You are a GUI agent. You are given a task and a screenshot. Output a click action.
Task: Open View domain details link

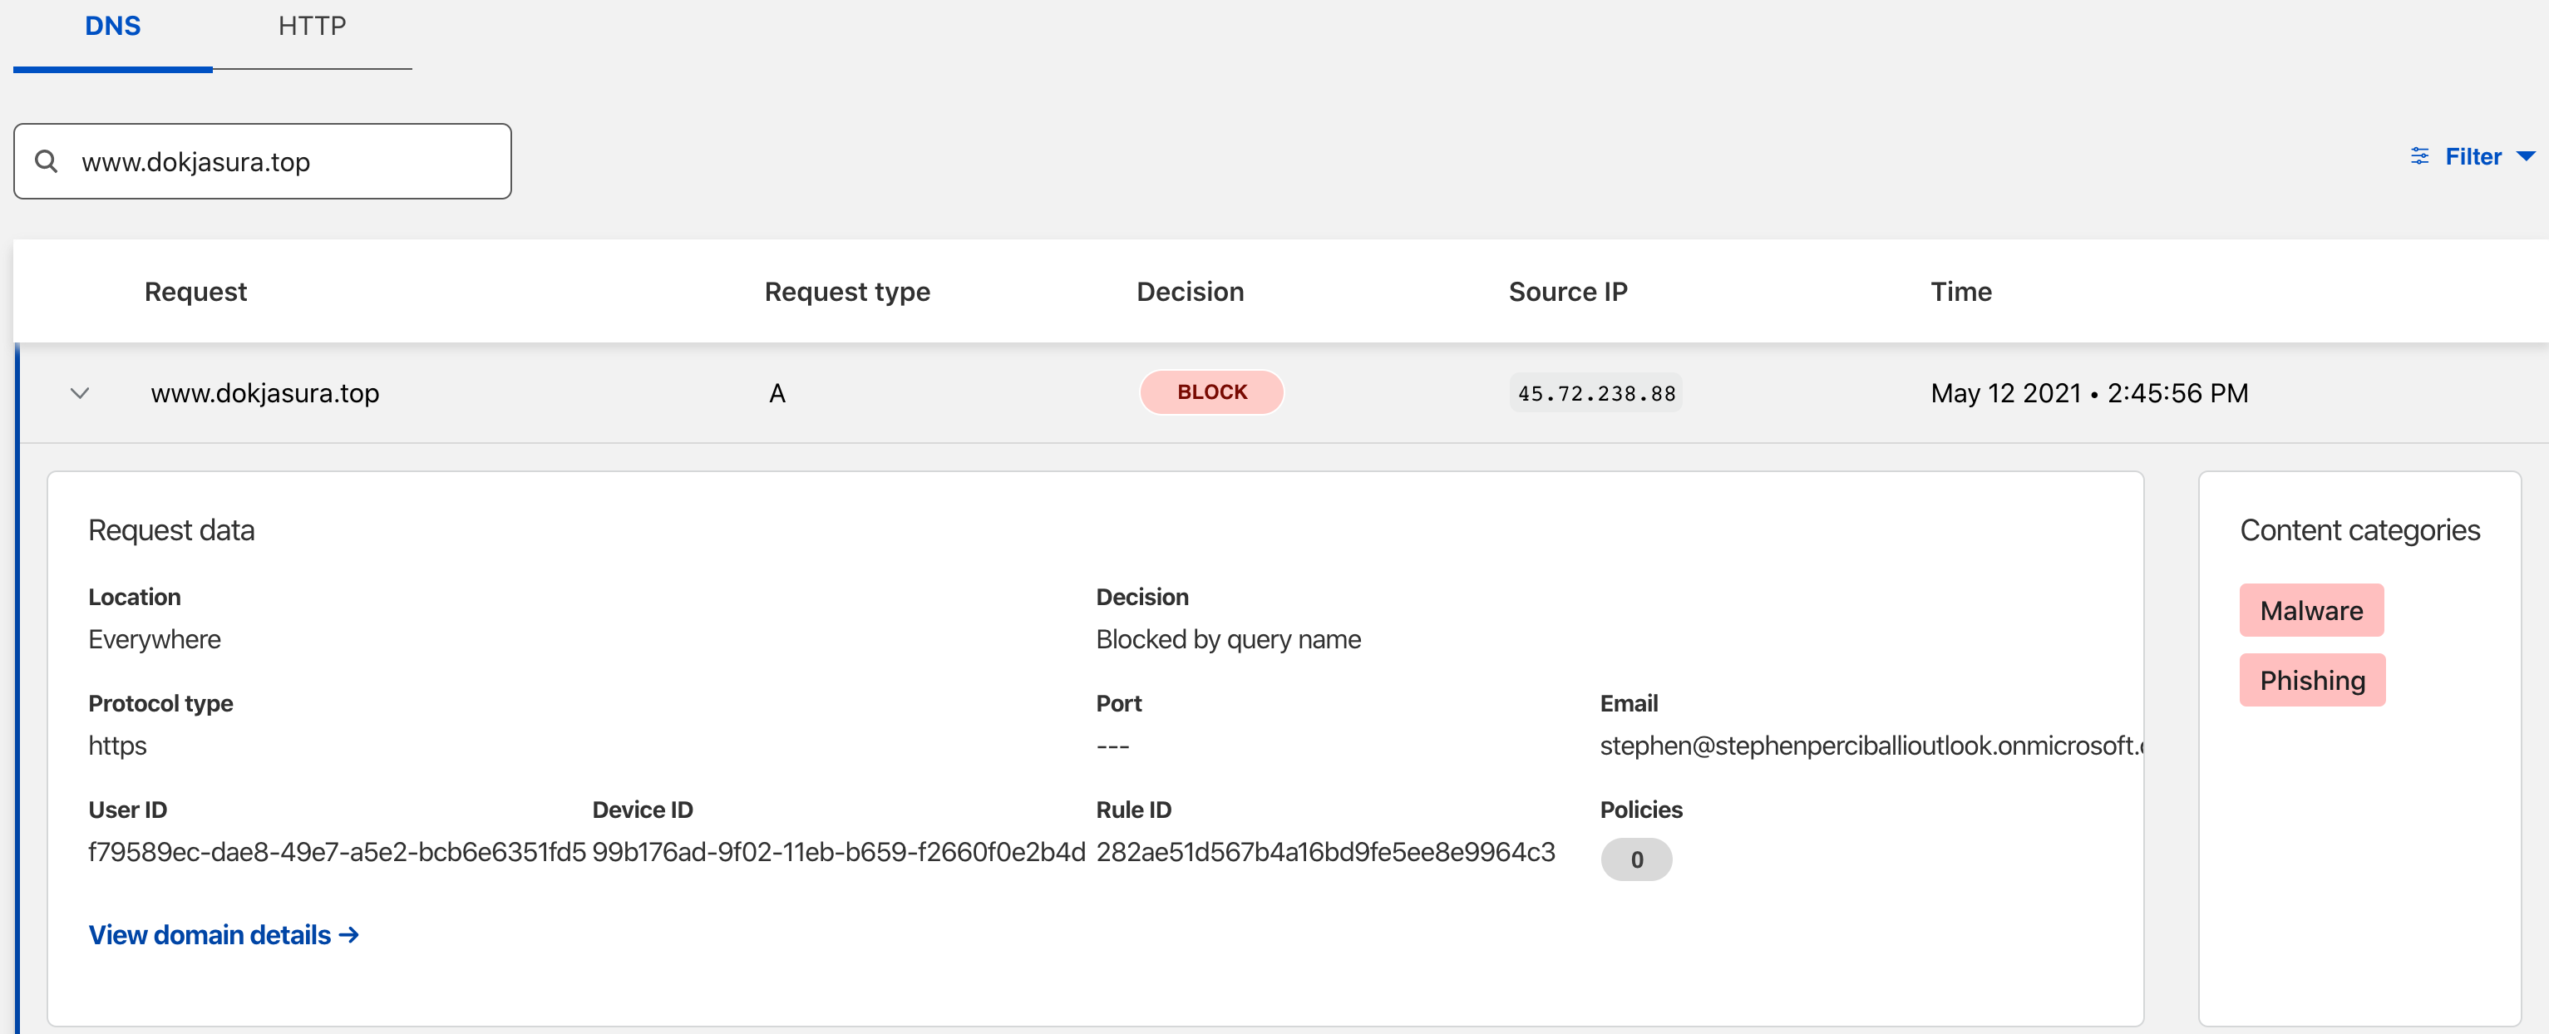tap(224, 934)
